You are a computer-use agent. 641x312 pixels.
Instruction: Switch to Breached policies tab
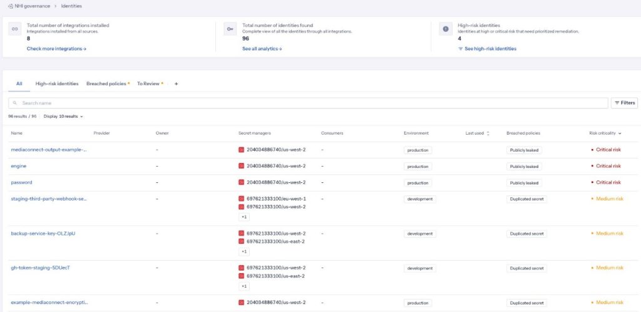108,84
